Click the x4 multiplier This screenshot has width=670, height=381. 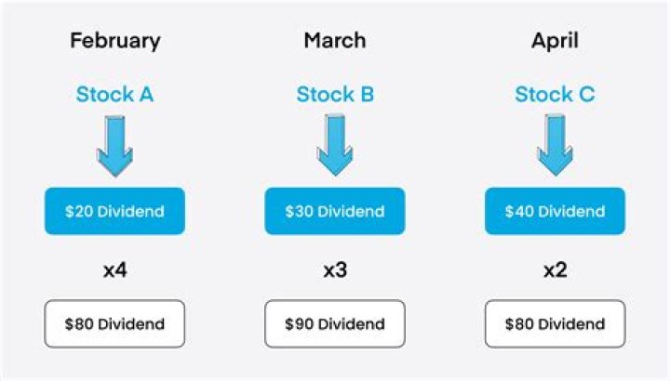(x=114, y=271)
